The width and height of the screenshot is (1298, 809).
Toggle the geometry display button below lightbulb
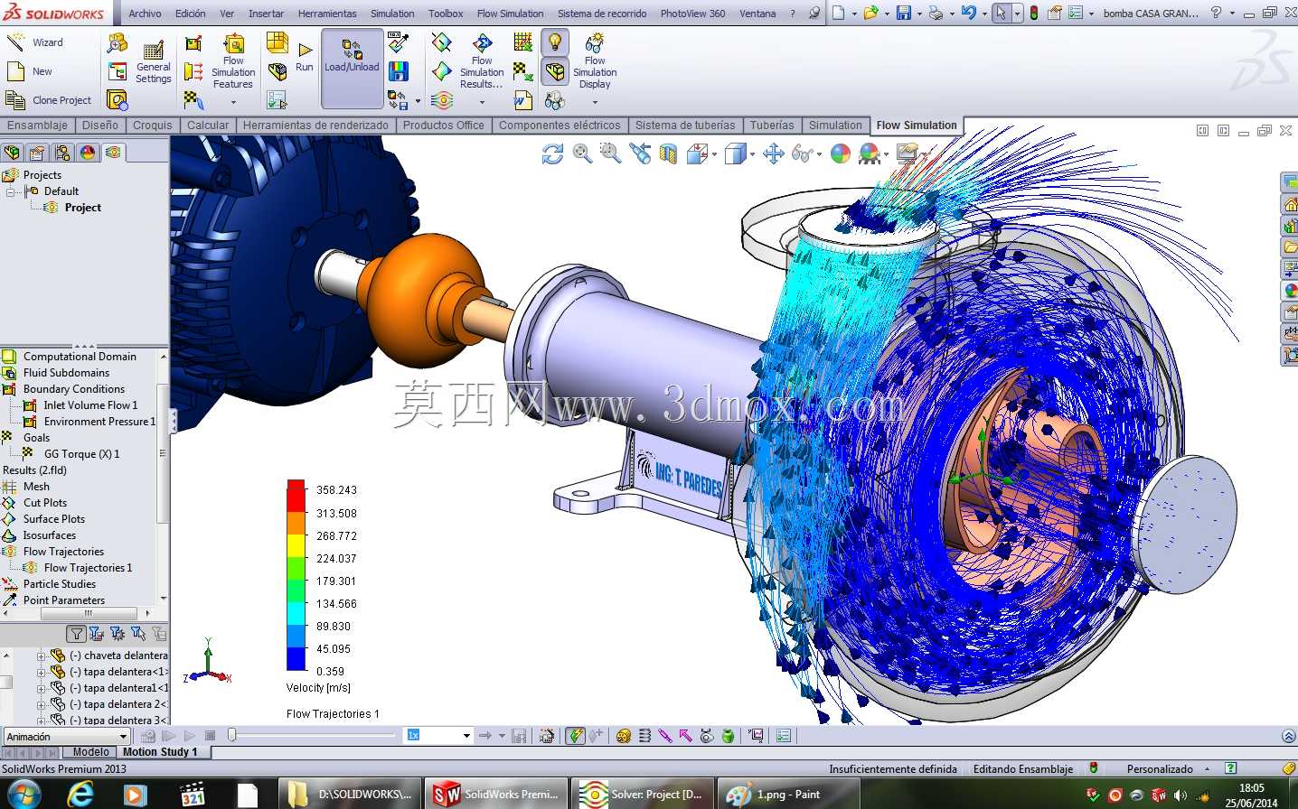[555, 71]
